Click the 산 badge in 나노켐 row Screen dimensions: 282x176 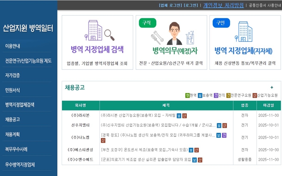pos(103,140)
